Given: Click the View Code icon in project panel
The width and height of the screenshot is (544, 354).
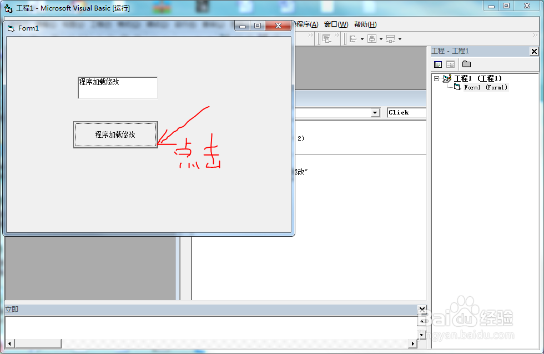Looking at the screenshot, I should coord(438,64).
